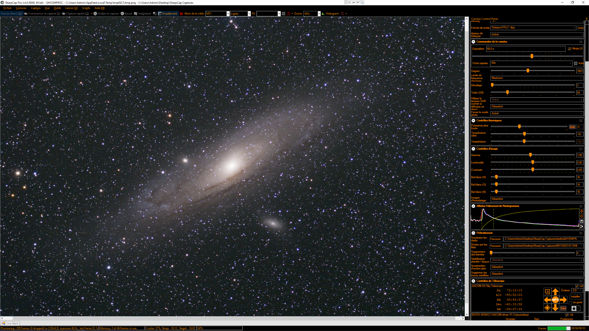
Task: Click the zoom magnifier icon after Histogram
Action: [x=342, y=14]
